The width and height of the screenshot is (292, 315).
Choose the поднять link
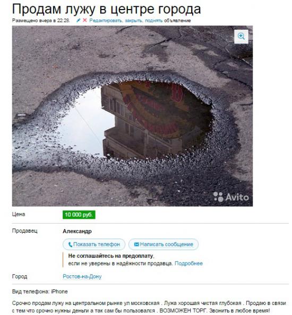(x=153, y=21)
